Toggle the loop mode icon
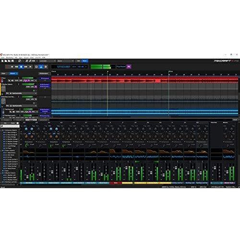Viewport: 240px width, 240px height. point(36,67)
